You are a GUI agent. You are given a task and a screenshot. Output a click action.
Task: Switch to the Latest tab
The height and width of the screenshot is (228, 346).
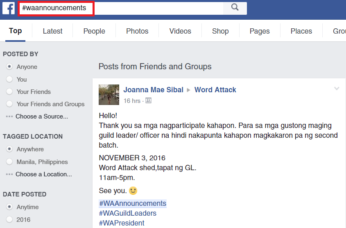tap(52, 31)
